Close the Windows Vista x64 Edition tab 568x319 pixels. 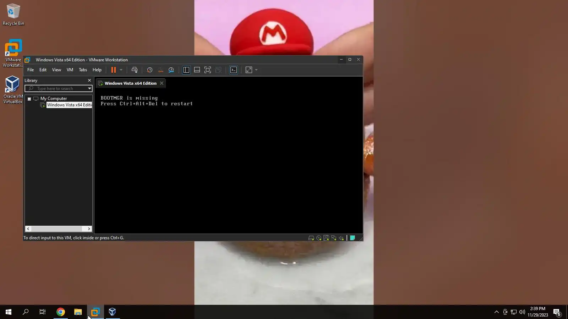[162, 83]
